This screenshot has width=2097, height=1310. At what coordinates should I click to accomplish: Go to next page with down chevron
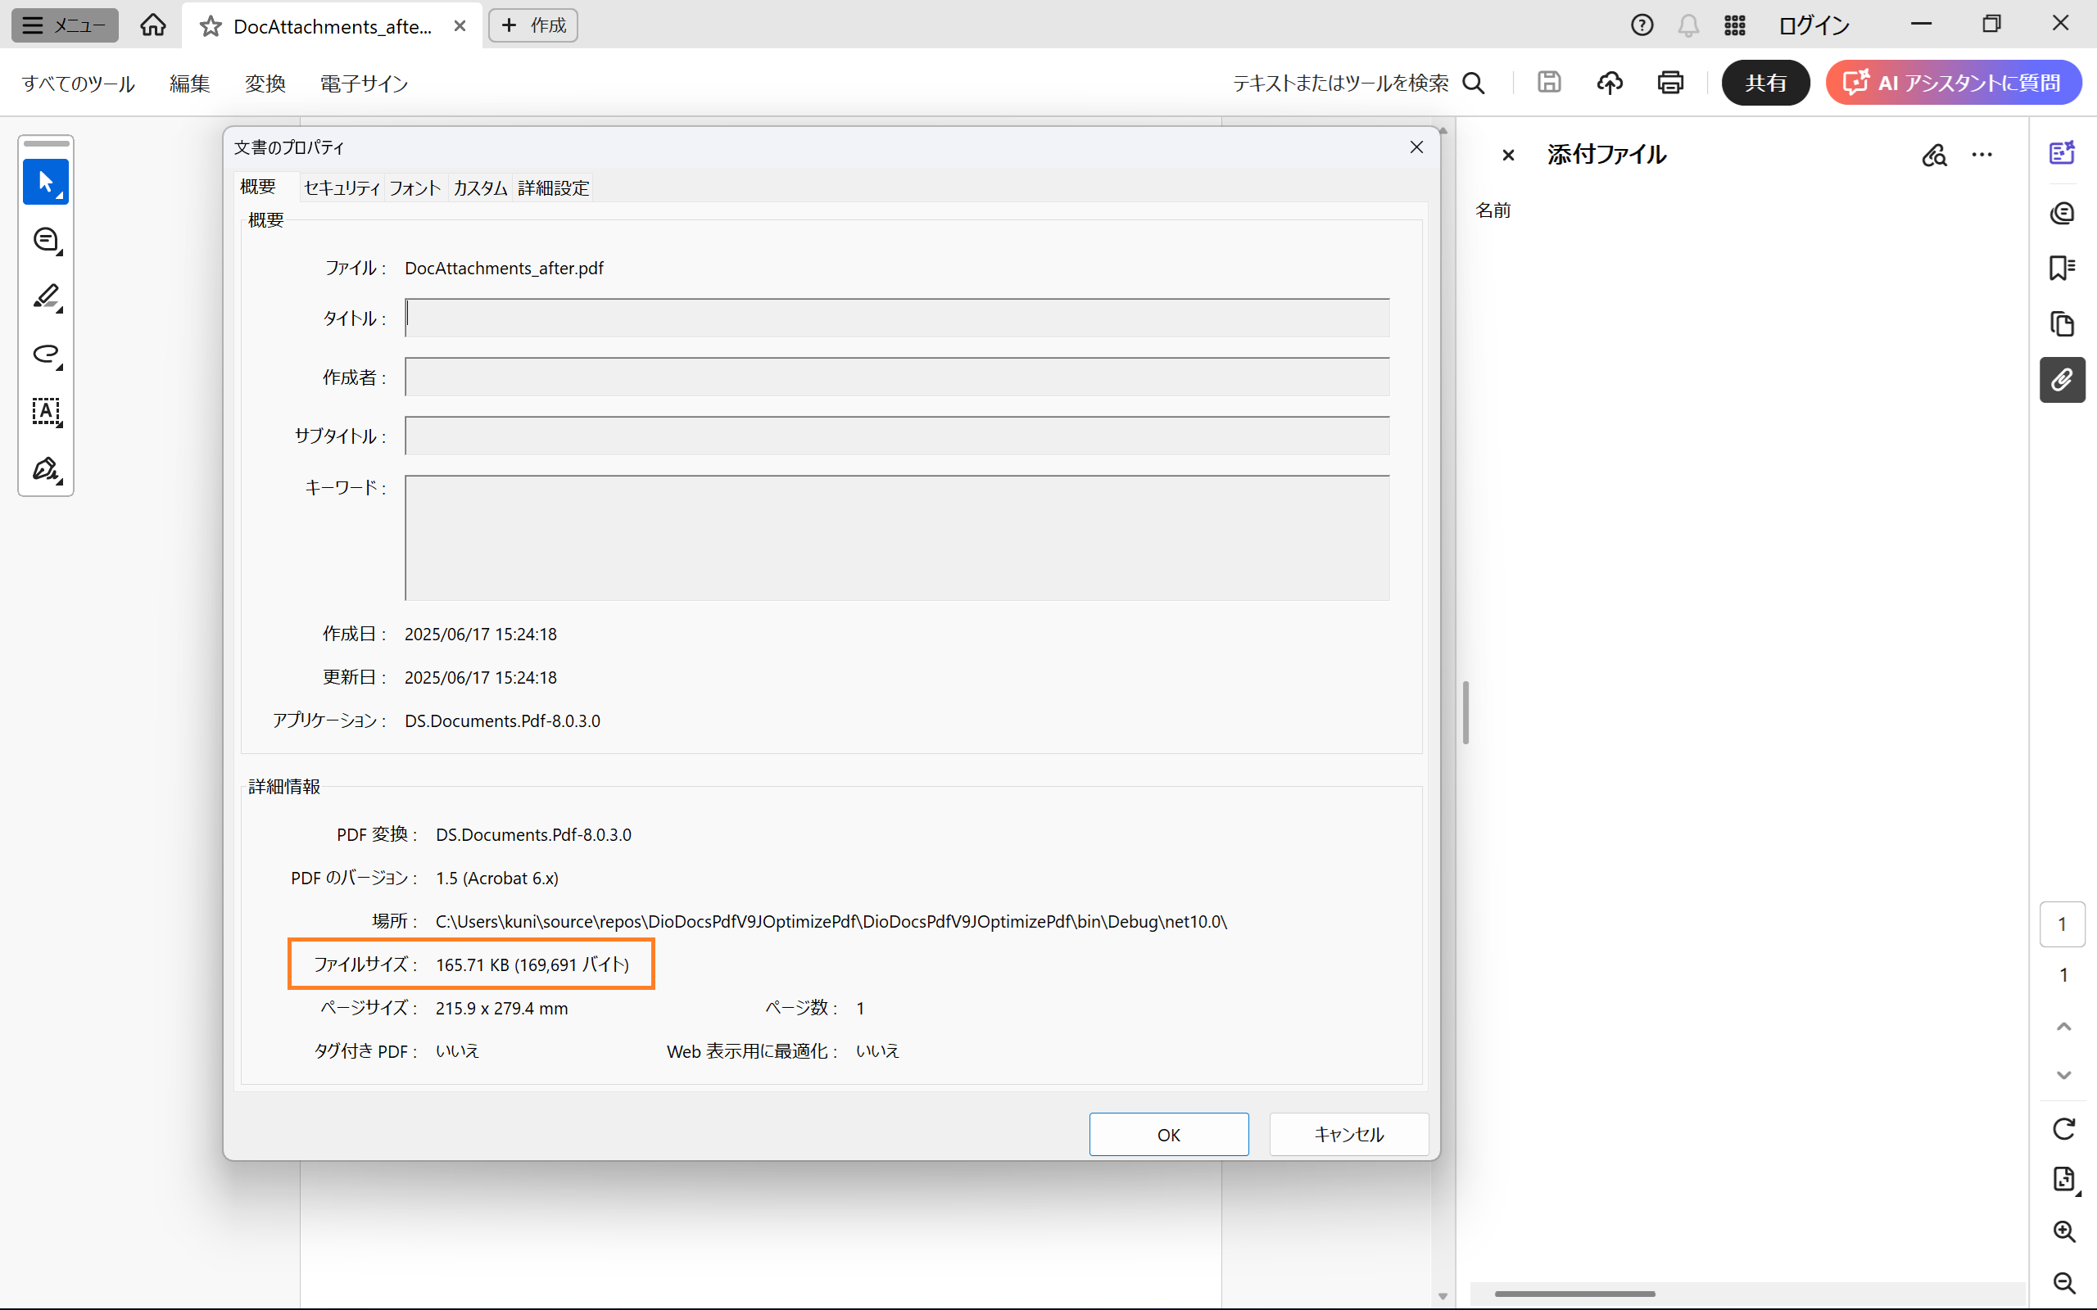tap(2063, 1075)
